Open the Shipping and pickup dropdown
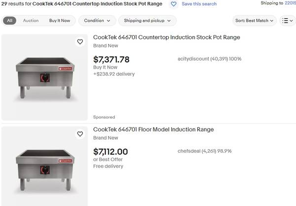Image resolution: width=296 pixels, height=206 pixels. pos(148,21)
